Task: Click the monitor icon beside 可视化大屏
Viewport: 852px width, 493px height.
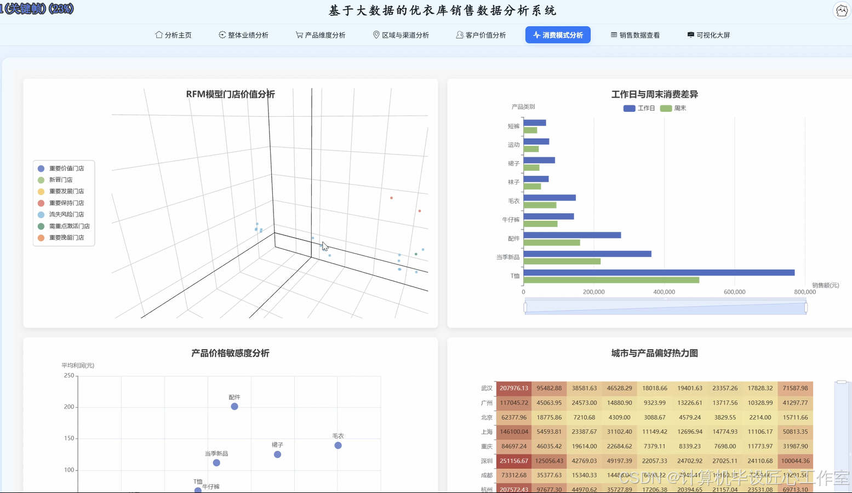Action: (x=690, y=35)
